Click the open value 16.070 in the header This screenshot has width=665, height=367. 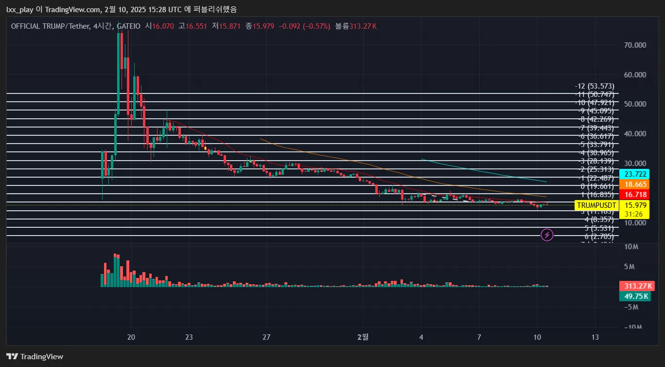click(163, 26)
